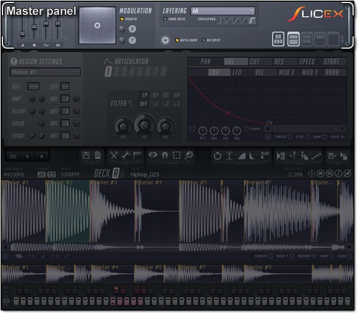
Task: Open the region OUT selector
Action: coord(33,86)
